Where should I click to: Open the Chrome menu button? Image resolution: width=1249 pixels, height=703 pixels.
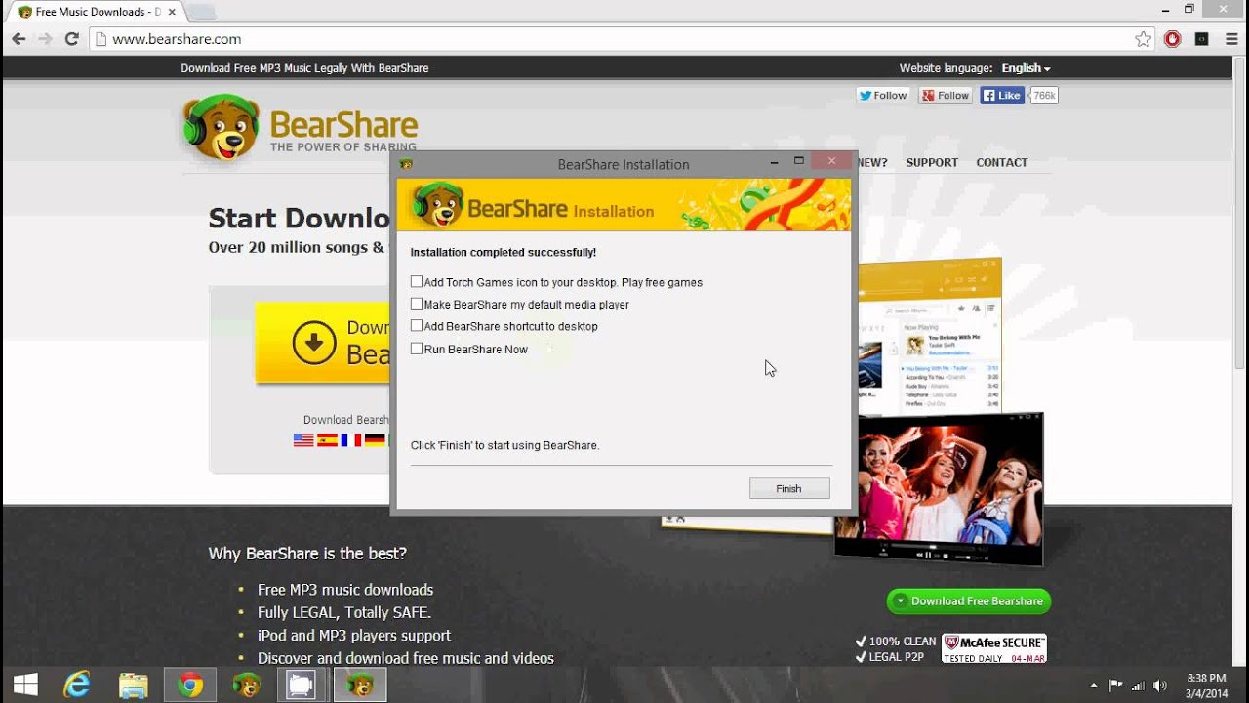point(1231,39)
